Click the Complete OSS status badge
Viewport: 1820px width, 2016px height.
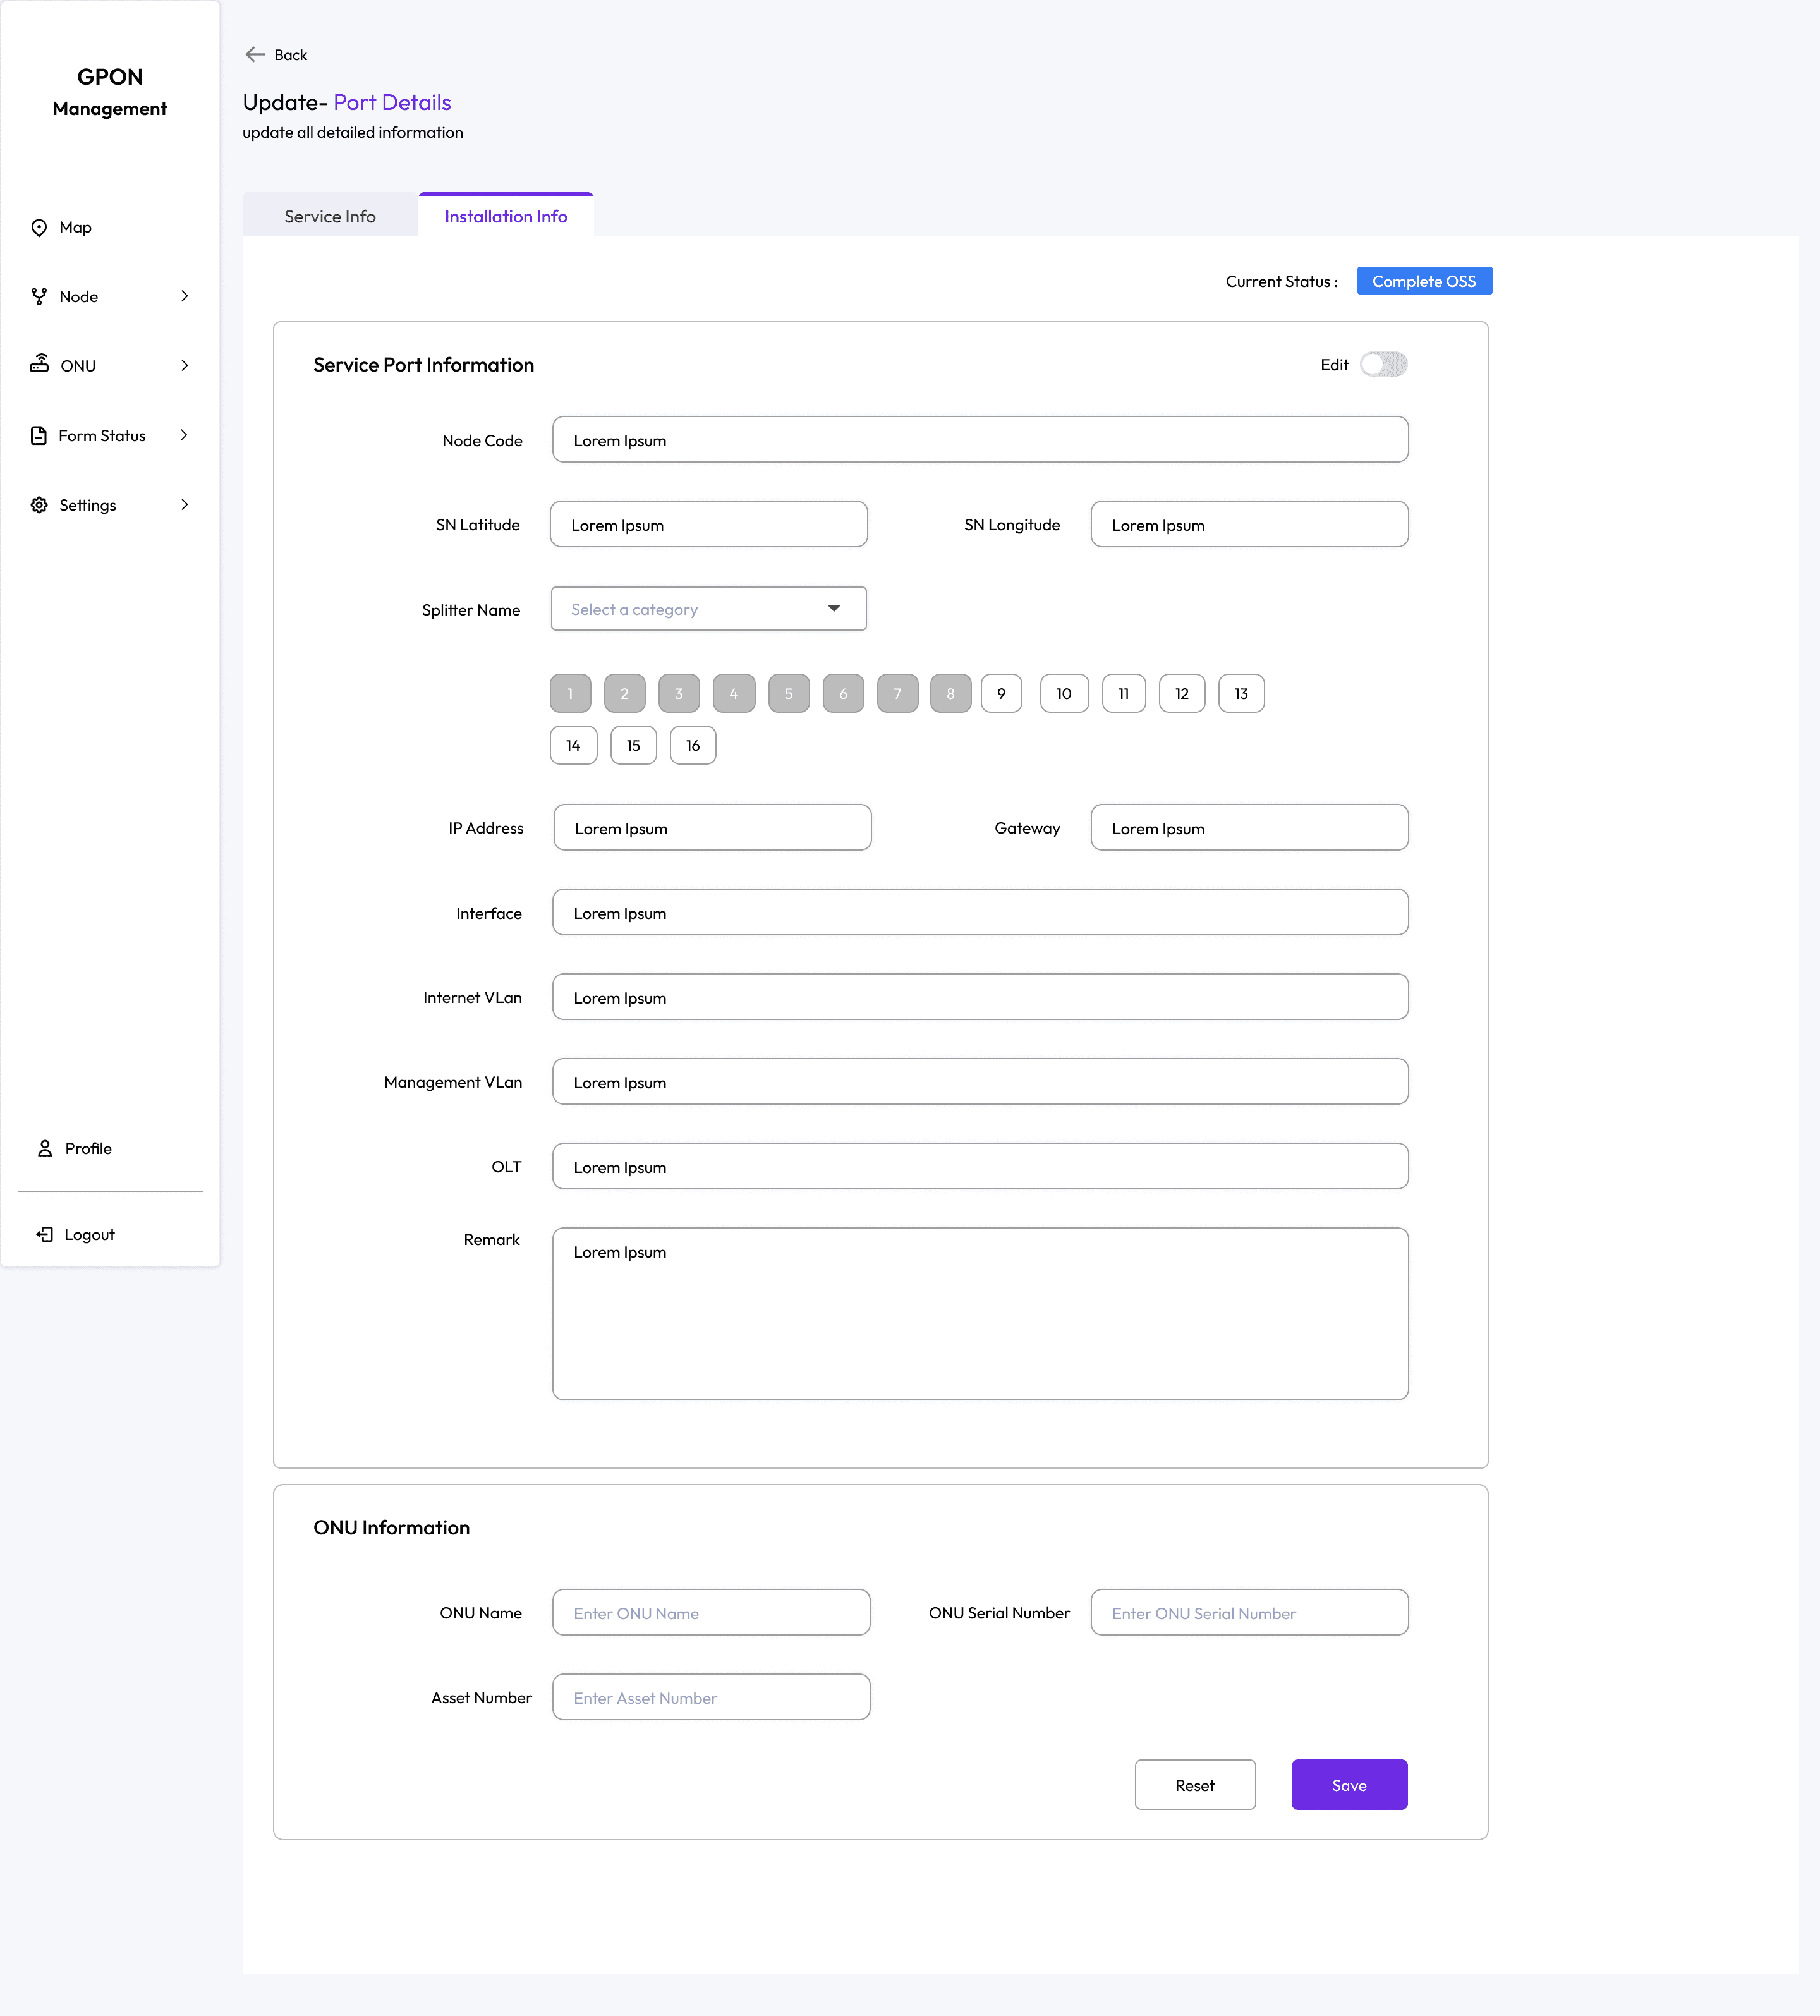(1423, 282)
